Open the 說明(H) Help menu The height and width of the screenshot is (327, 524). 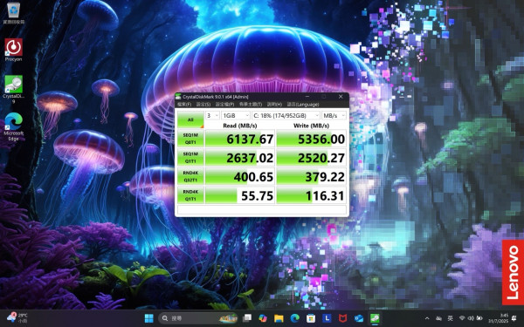[x=274, y=105]
